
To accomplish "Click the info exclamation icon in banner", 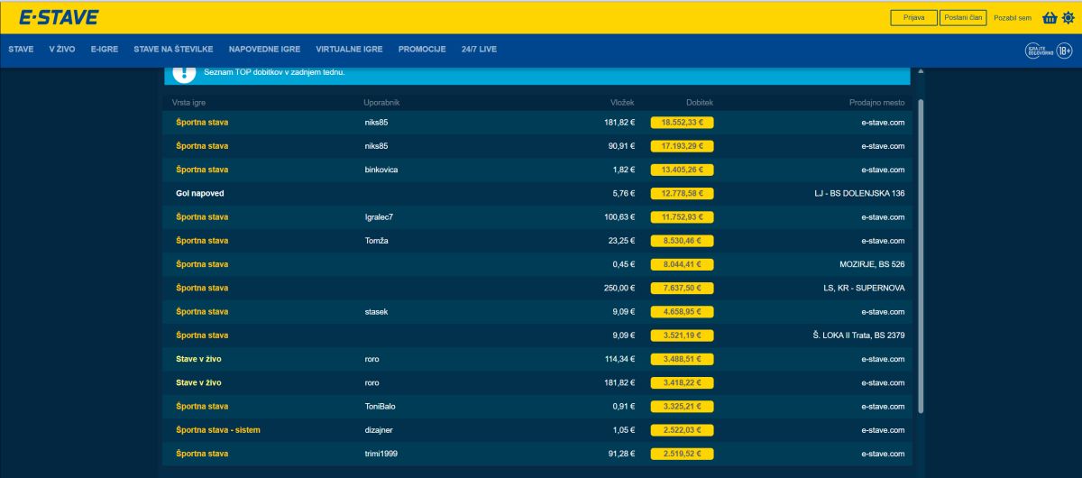I will (x=179, y=73).
